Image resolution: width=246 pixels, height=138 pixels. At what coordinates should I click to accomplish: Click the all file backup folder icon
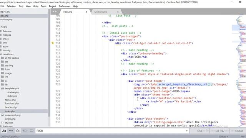click(2, 58)
